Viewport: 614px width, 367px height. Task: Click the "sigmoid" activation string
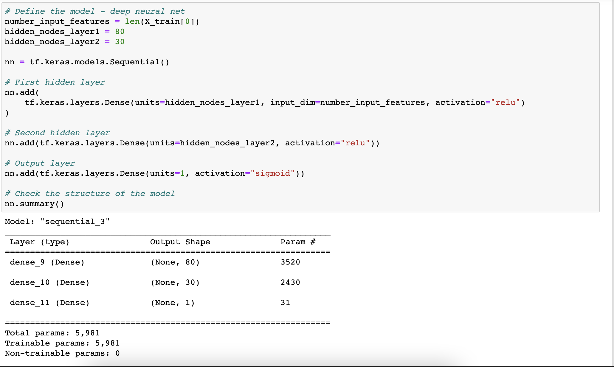272,173
